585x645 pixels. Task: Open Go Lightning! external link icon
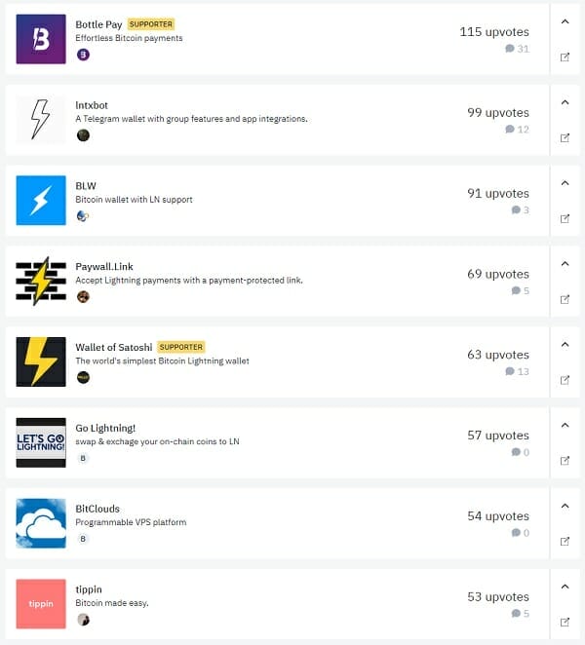point(565,460)
